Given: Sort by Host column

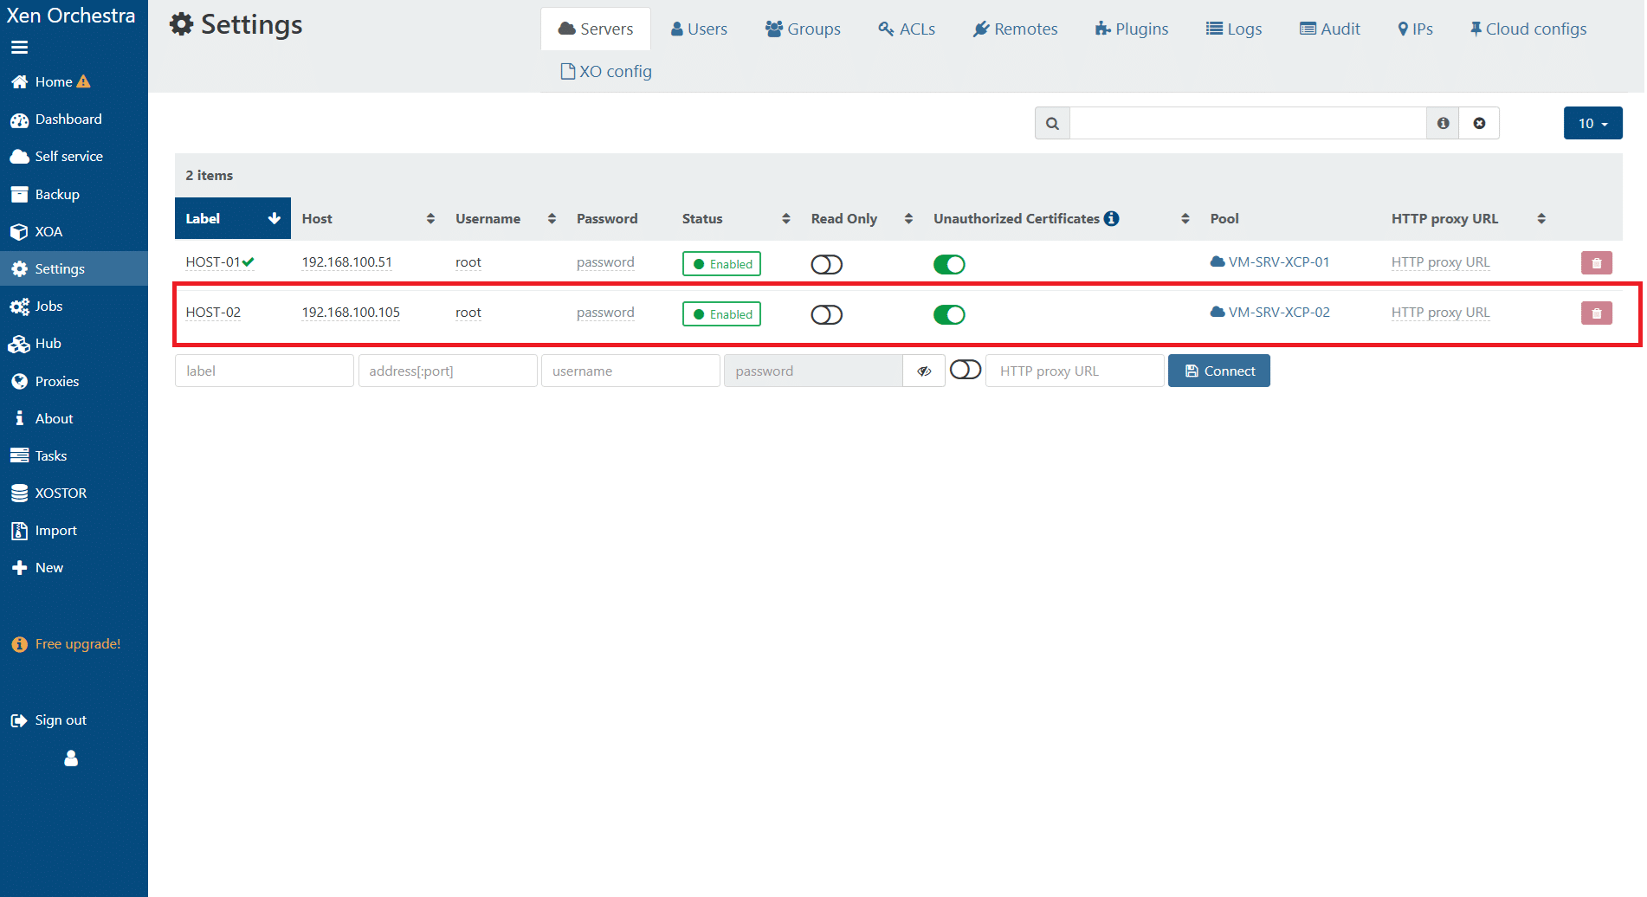Looking at the screenshot, I should click(368, 218).
